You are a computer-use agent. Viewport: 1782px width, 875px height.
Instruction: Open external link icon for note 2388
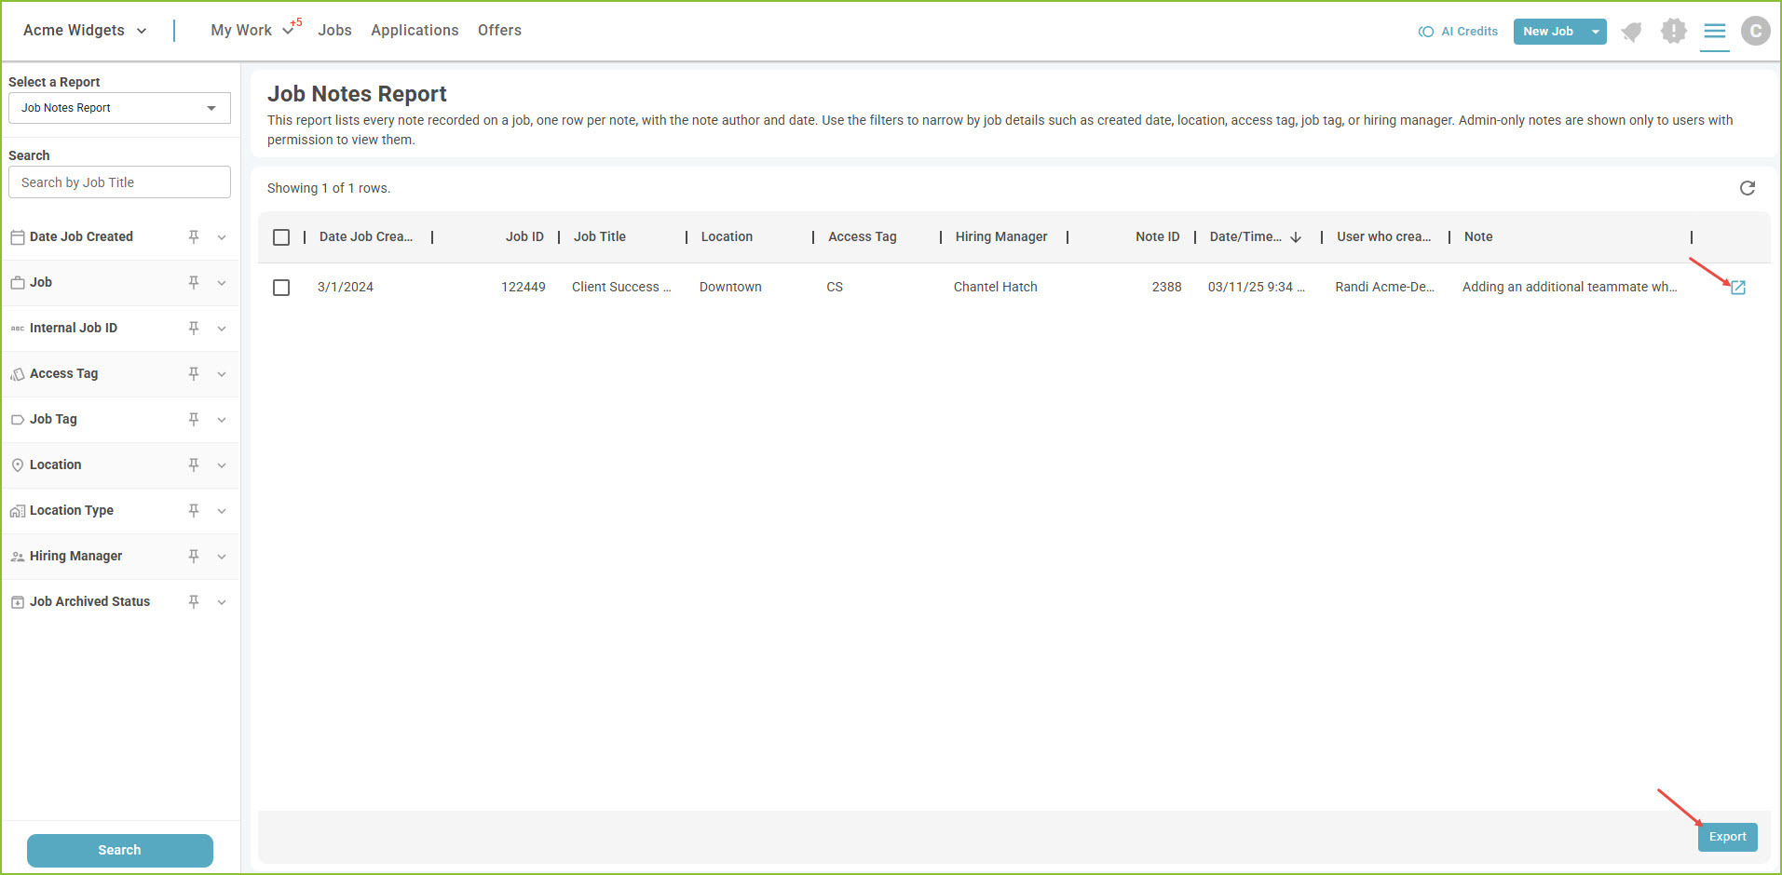pos(1737,288)
